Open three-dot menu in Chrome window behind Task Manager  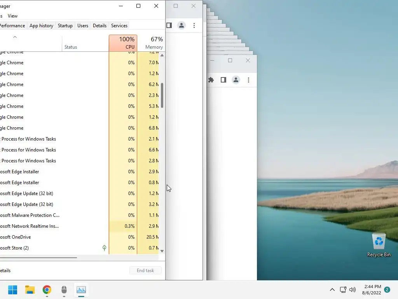194,25
